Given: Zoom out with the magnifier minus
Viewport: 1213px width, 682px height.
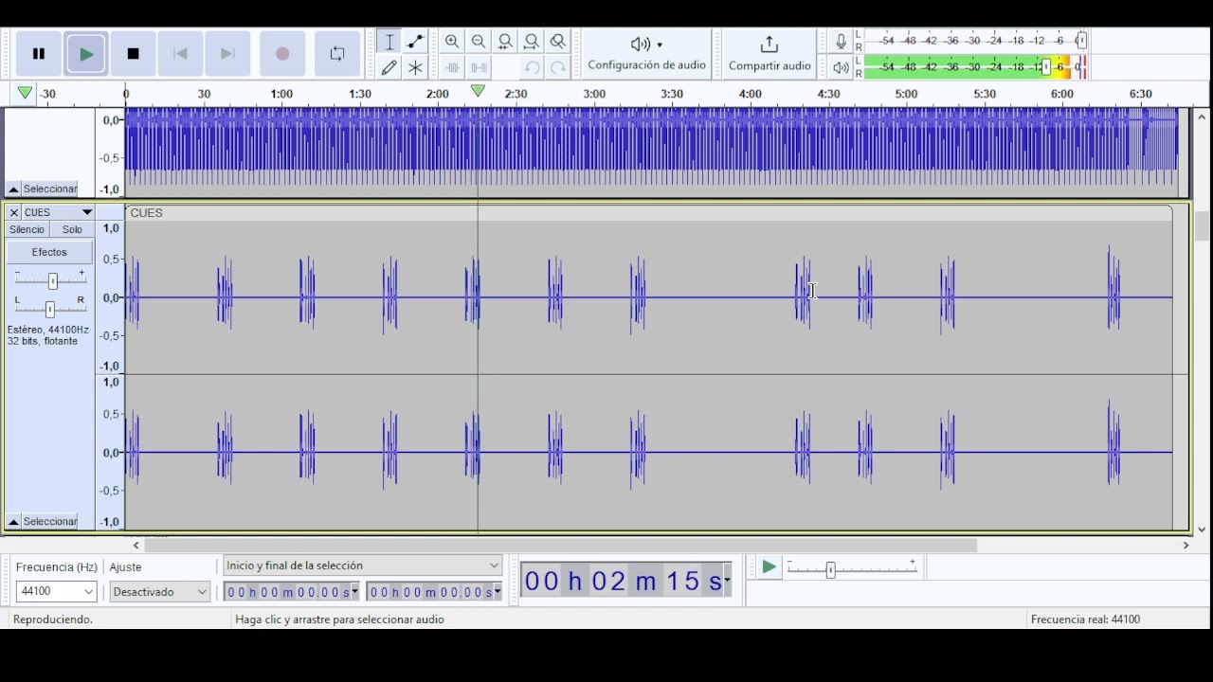Looking at the screenshot, I should [x=479, y=42].
